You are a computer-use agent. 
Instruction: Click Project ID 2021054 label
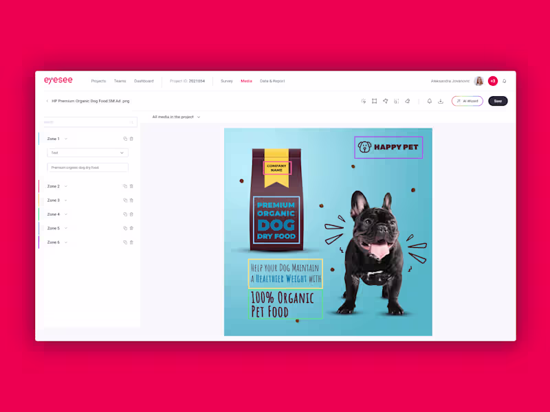[x=187, y=81]
